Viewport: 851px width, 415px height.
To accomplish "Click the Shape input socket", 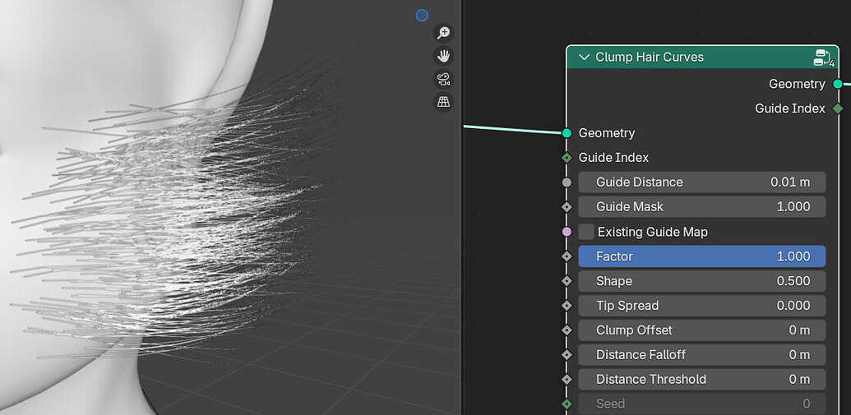I will (x=567, y=281).
